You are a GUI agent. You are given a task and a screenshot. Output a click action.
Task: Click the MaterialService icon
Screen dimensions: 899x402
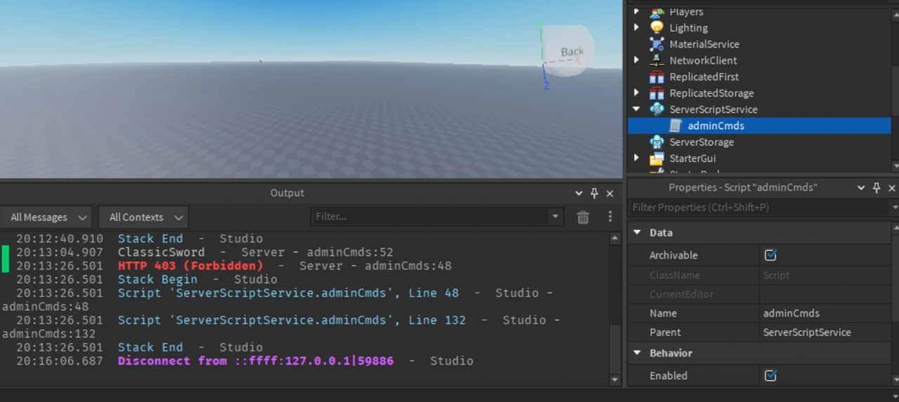pyautogui.click(x=657, y=44)
